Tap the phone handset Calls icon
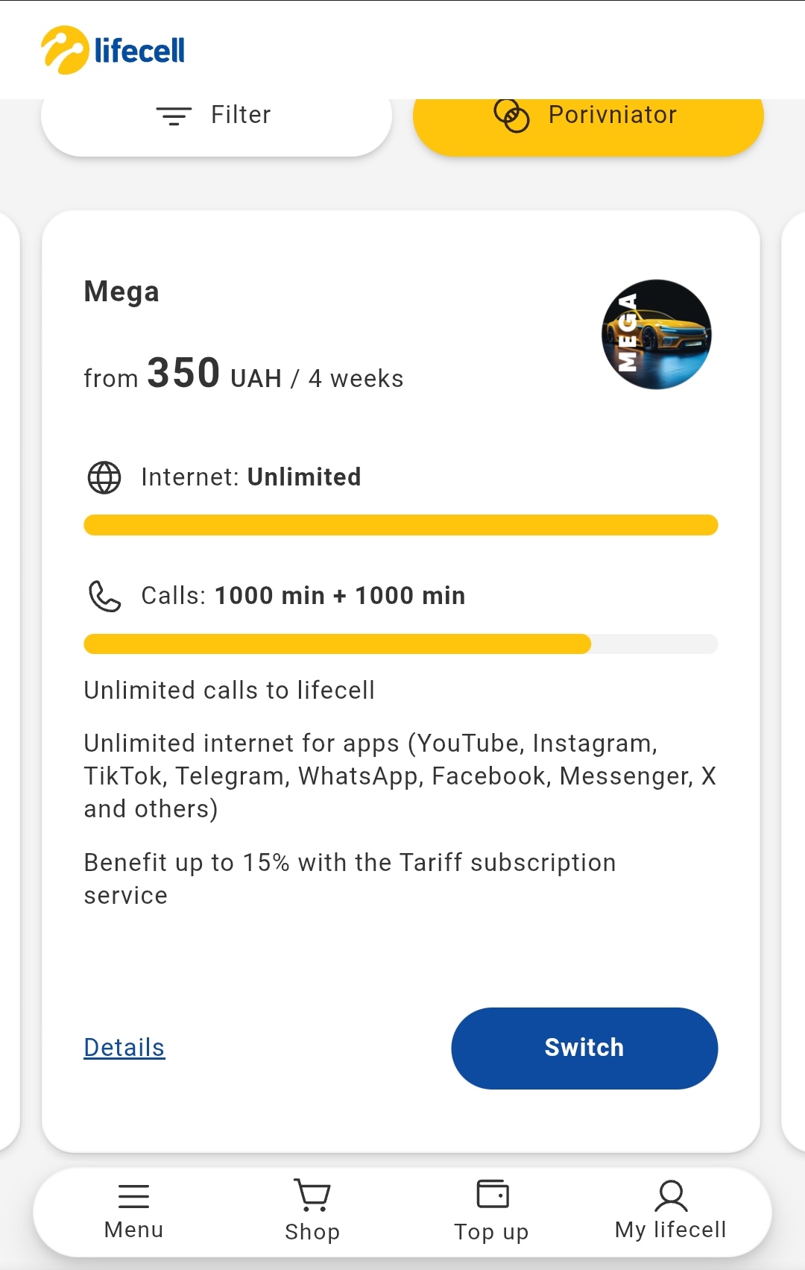The height and width of the screenshot is (1270, 805). (104, 597)
